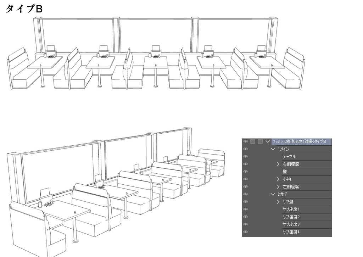Expand the サブ壁 node
This screenshot has width=363, height=257.
pos(278,202)
